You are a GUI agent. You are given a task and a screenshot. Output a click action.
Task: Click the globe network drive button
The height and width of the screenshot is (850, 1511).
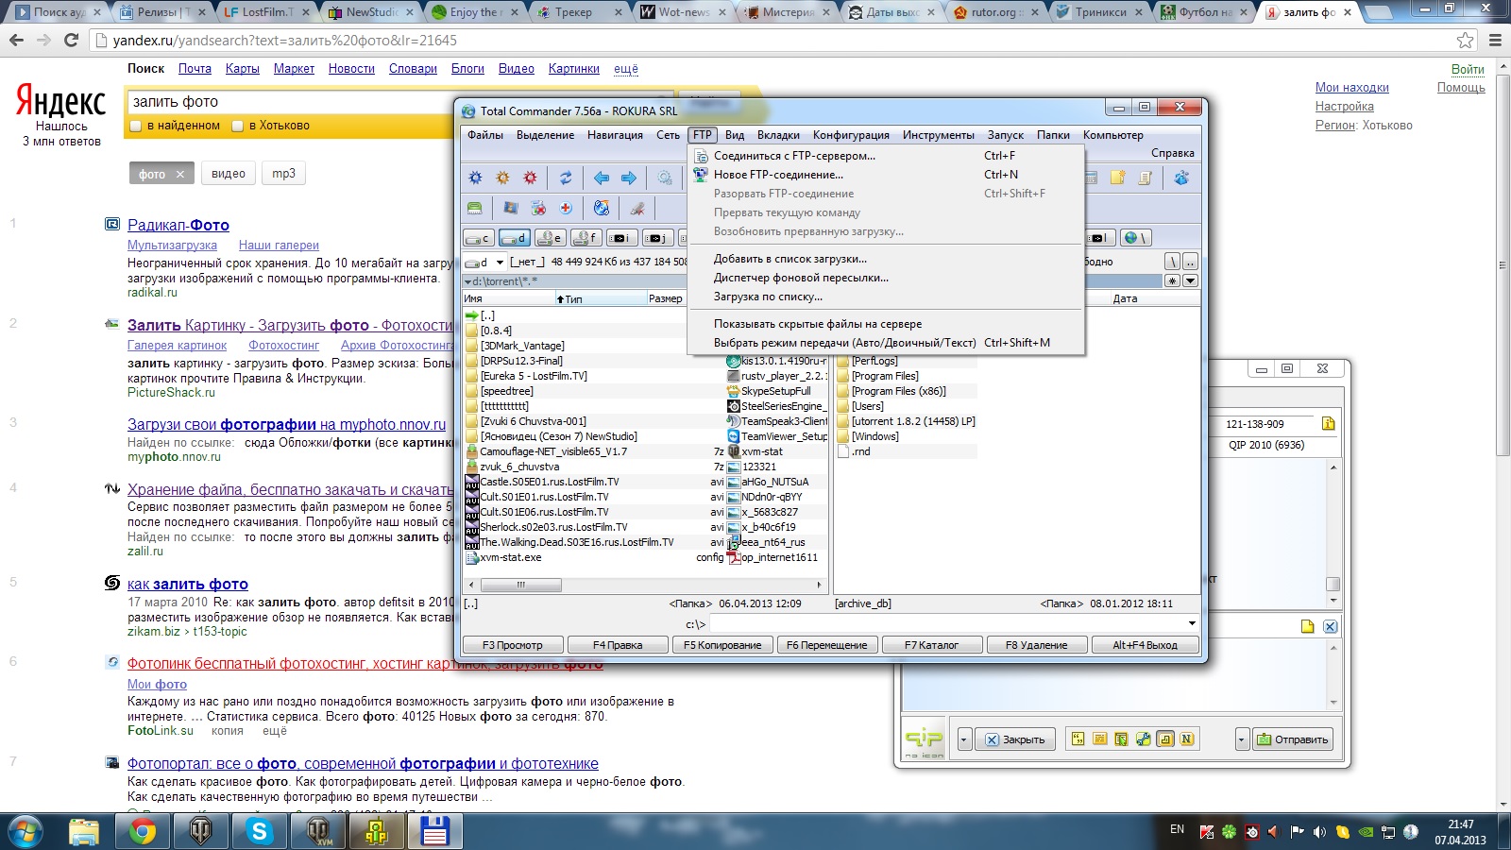pos(1136,238)
